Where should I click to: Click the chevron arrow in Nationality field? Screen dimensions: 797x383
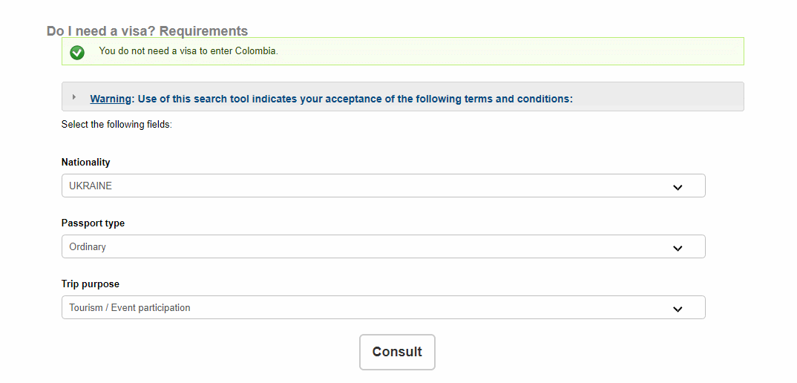pyautogui.click(x=677, y=187)
